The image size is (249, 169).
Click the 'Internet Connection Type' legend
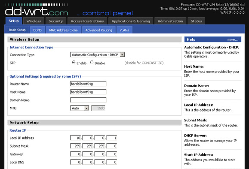point(31,47)
